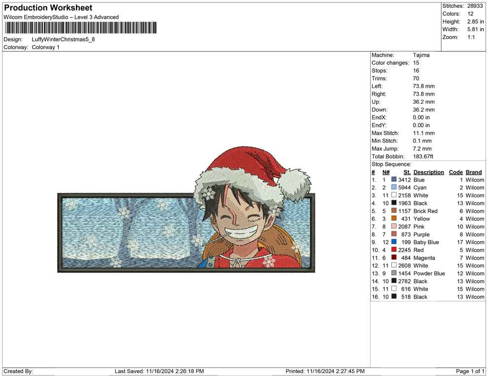Click the Yellow color swatch

click(394, 219)
